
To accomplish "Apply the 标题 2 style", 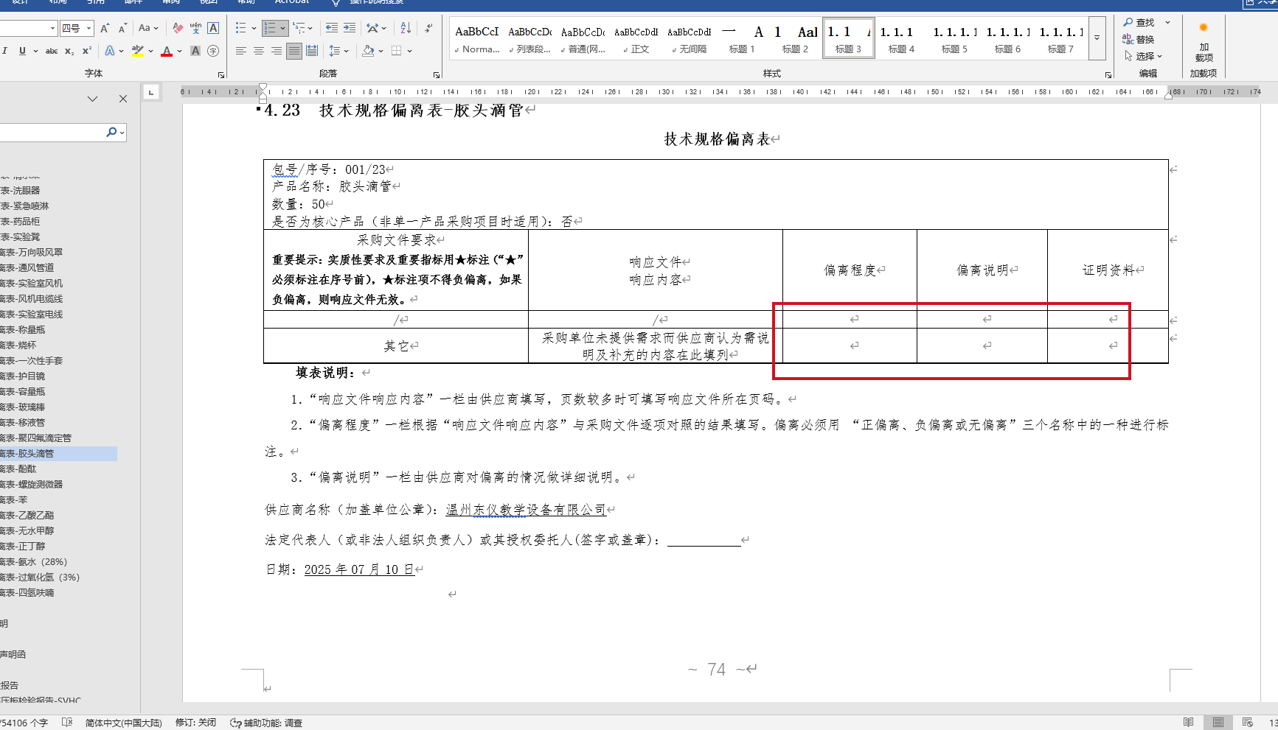I will [795, 38].
